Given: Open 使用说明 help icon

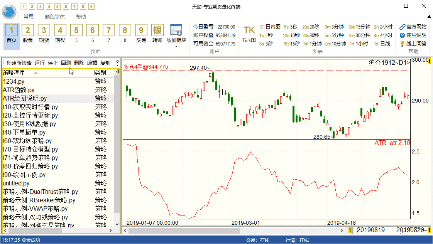Looking at the screenshot, I should [x=413, y=35].
